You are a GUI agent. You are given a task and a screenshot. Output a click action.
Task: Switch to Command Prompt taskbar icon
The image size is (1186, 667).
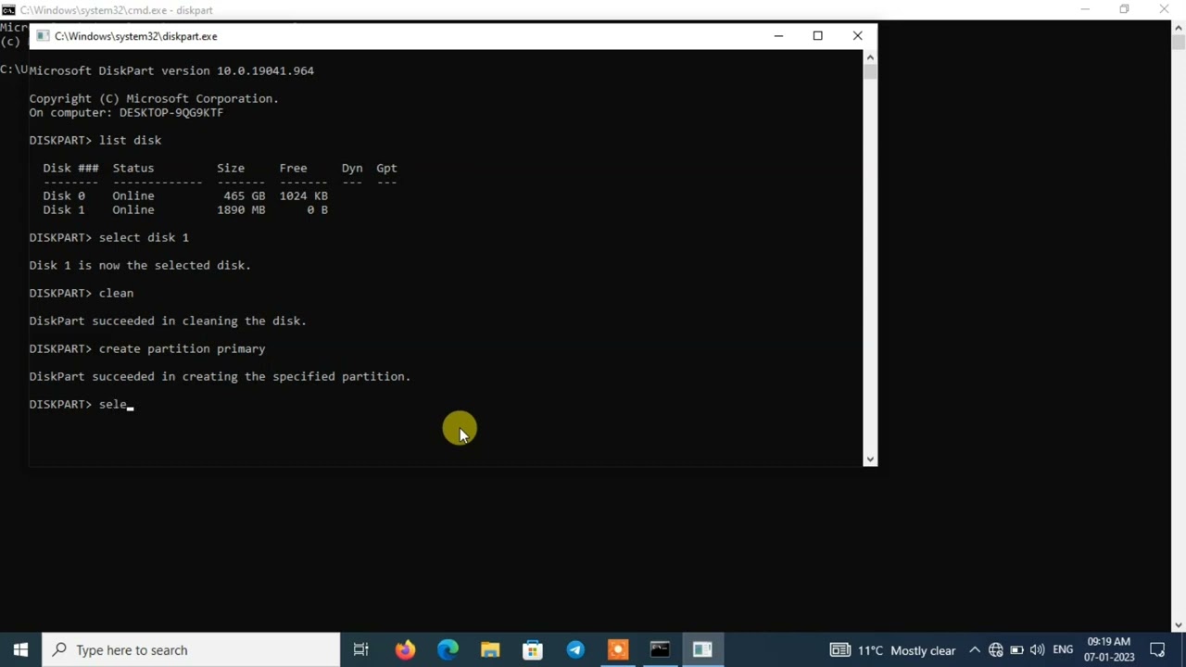[660, 649]
